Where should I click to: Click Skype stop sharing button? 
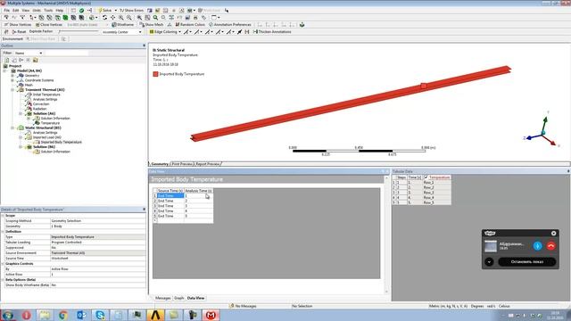point(527,261)
